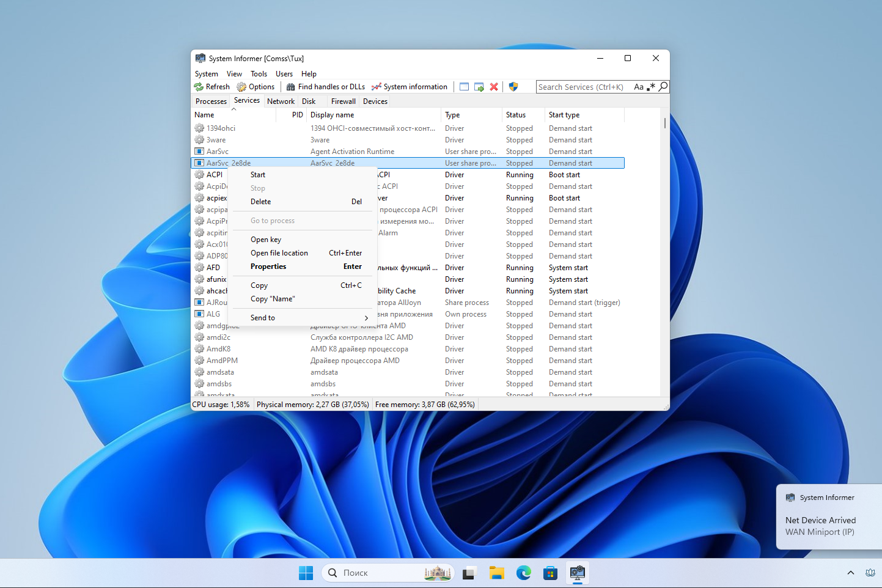Open Options from the toolbar
Image resolution: width=882 pixels, height=588 pixels.
tap(255, 87)
